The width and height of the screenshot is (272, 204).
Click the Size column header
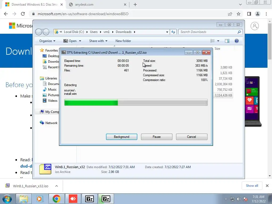(217, 49)
